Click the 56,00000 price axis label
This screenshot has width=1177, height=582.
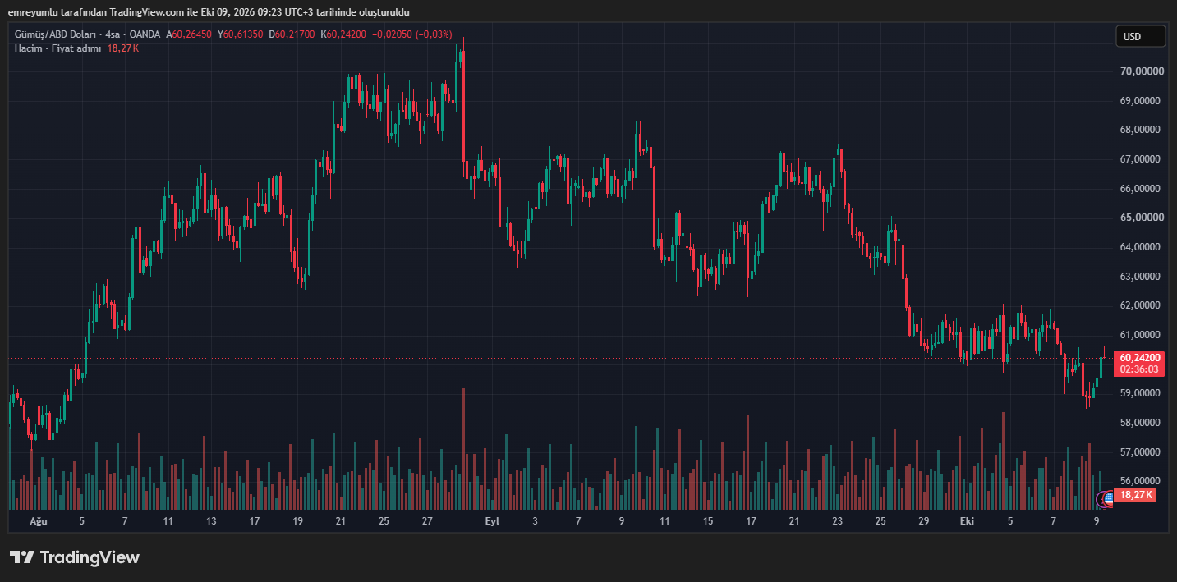pos(1143,481)
